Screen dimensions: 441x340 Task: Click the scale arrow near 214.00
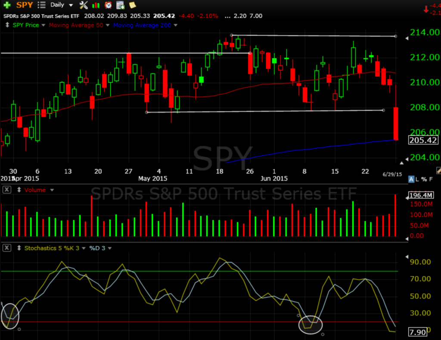click(x=407, y=38)
